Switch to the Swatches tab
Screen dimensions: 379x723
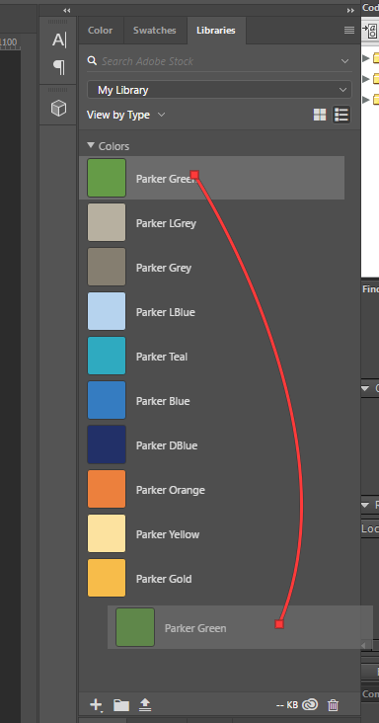(x=155, y=30)
